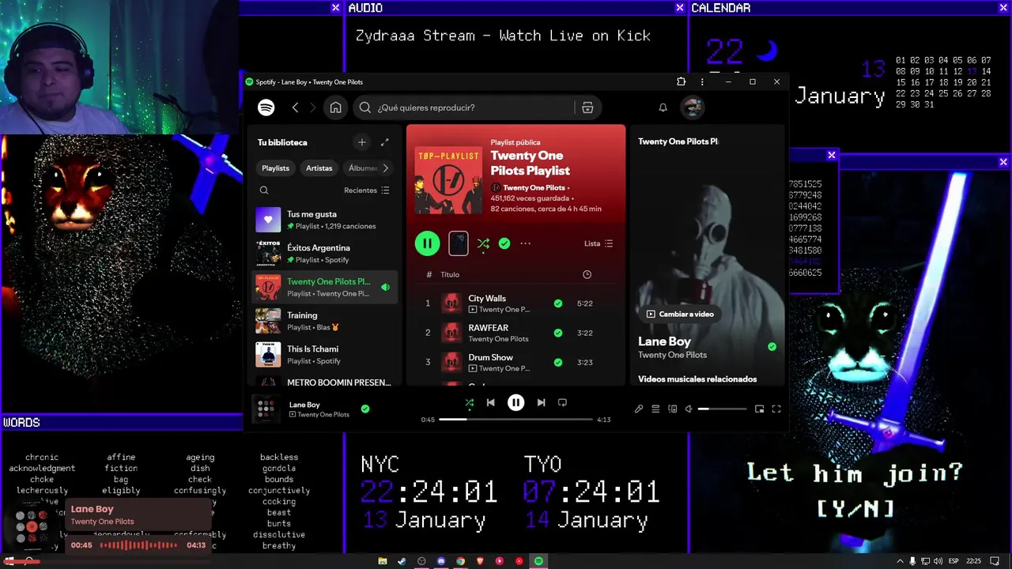The width and height of the screenshot is (1012, 569).
Task: Click the Cambiar a video button
Action: click(x=680, y=314)
